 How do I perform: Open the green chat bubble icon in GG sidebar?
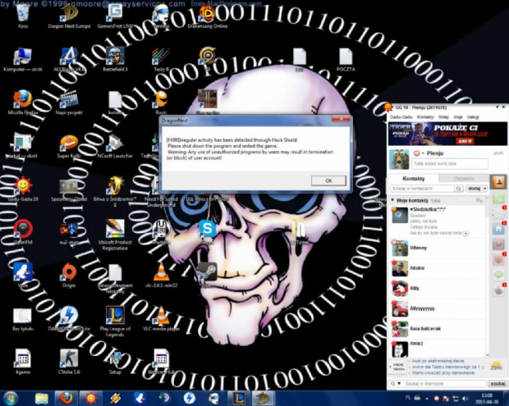point(498,275)
